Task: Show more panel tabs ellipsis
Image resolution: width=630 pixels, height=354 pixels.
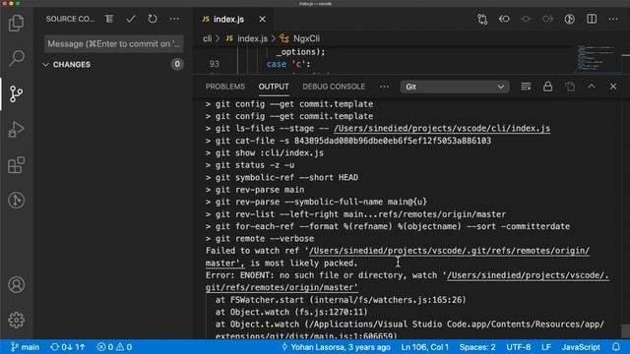Action: pos(384,87)
